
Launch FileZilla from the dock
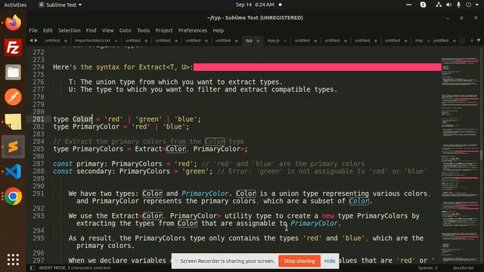coord(13,48)
